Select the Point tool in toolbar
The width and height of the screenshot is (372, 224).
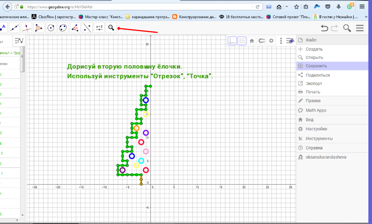3,28
